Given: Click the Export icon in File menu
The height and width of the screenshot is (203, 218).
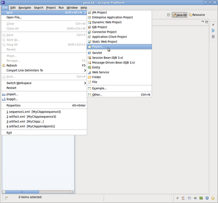Looking at the screenshot, I should (x=4, y=99).
